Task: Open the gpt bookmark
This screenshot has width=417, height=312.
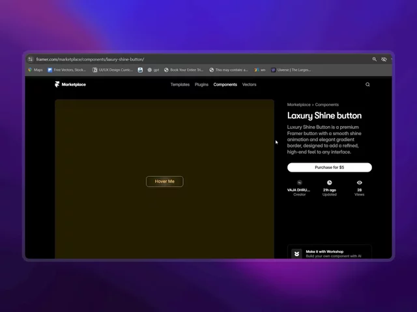Action: tap(153, 70)
